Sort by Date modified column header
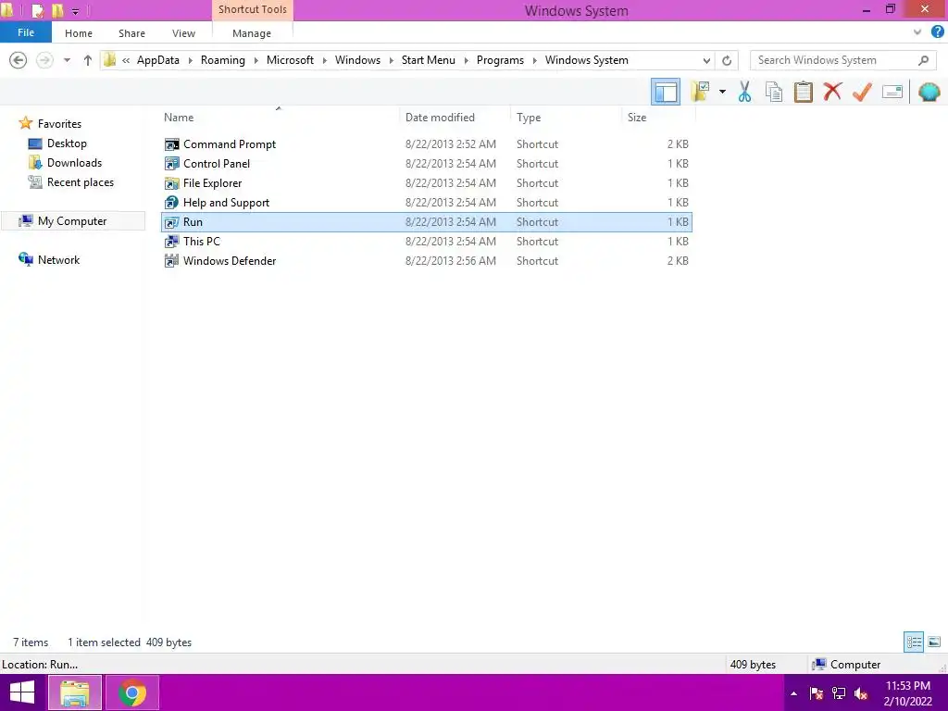 click(x=455, y=118)
